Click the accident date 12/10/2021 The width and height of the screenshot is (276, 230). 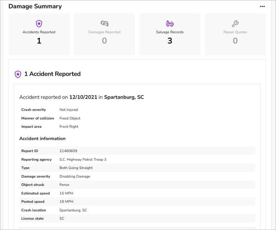(83, 97)
